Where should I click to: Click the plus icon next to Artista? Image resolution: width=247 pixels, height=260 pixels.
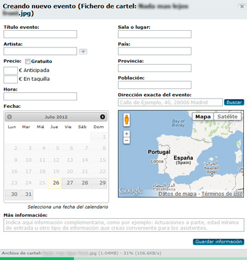coord(83,52)
